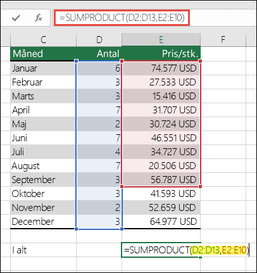The width and height of the screenshot is (257, 273).
Task: Click the Pris/stk. header cell
Action: [161, 54]
